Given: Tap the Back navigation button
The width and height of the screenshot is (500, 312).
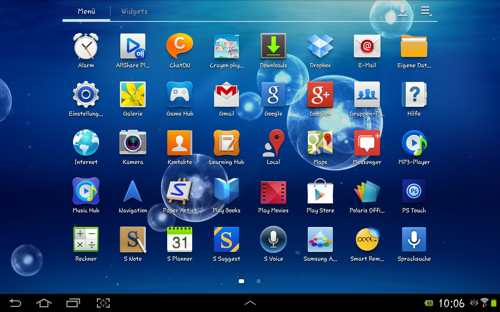Looking at the screenshot, I should pos(15,303).
